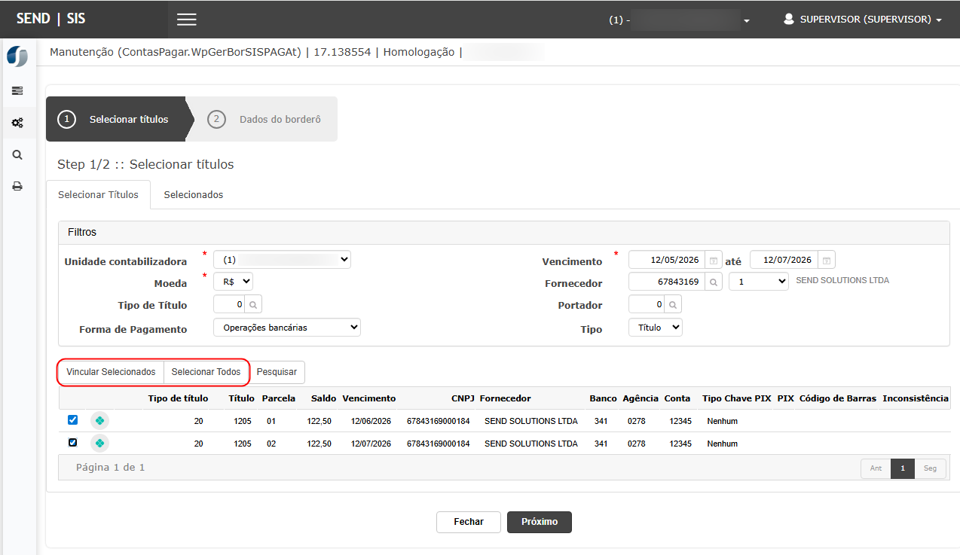Open the Moeda R$ dropdown
This screenshot has width=960, height=555.
pyautogui.click(x=234, y=282)
